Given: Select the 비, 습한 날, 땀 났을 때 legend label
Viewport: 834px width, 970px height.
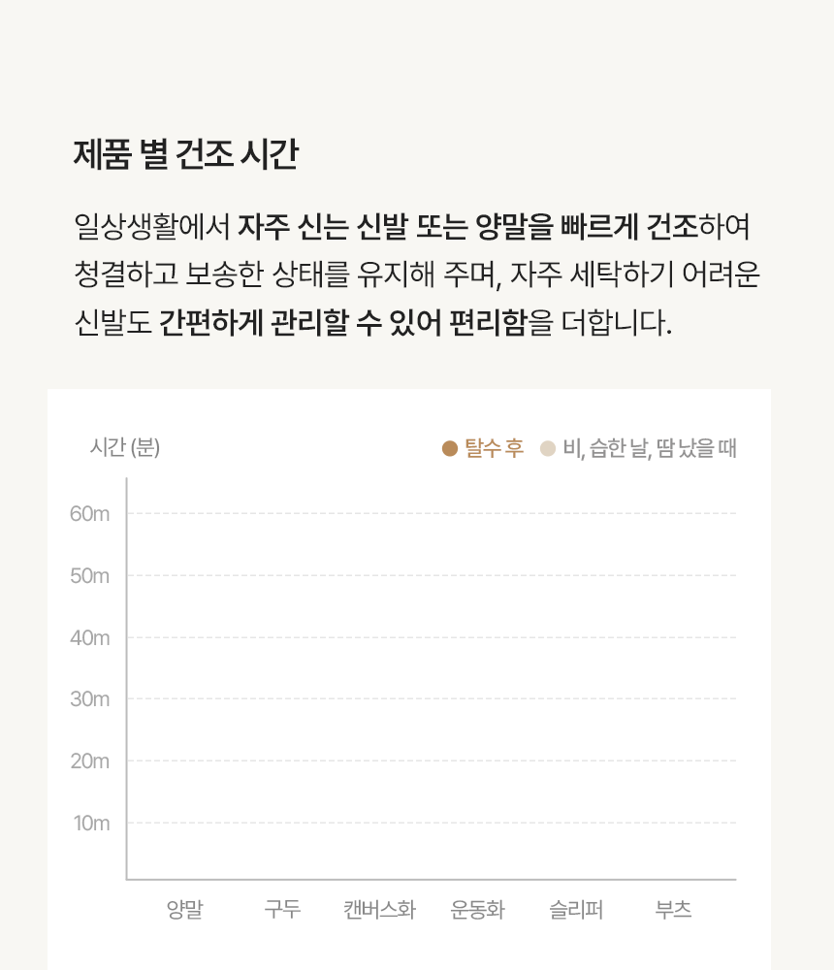Looking at the screenshot, I should click(650, 448).
